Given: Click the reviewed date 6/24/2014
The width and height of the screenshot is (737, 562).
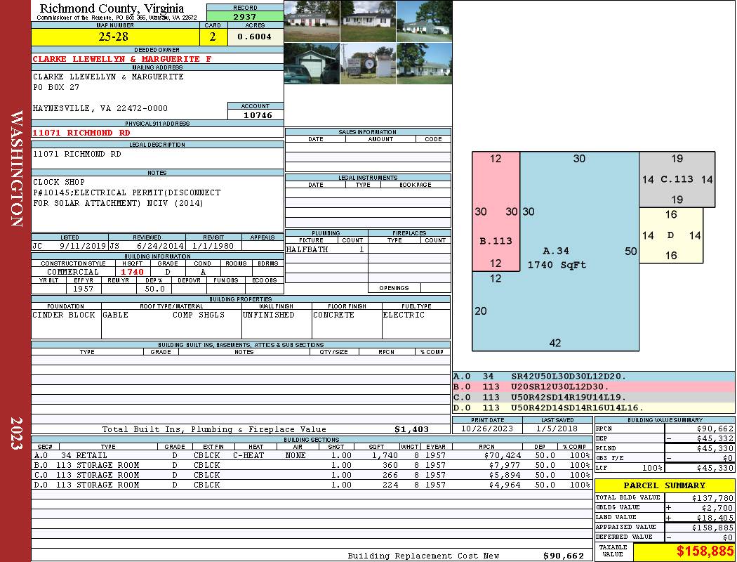Looking at the screenshot, I should tap(160, 245).
